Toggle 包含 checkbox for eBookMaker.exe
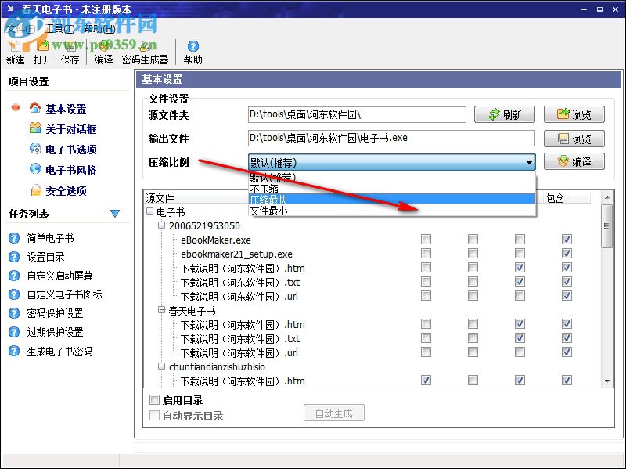Image resolution: width=626 pixels, height=469 pixels. click(567, 240)
